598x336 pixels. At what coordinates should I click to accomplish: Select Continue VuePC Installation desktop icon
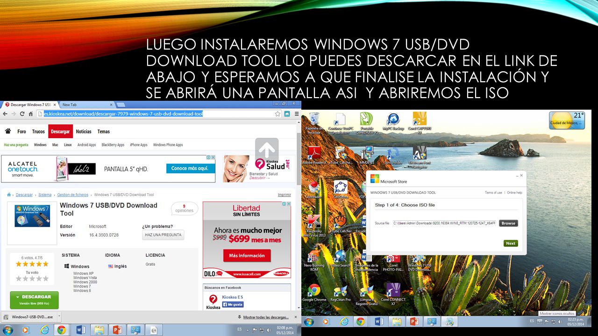point(341,123)
